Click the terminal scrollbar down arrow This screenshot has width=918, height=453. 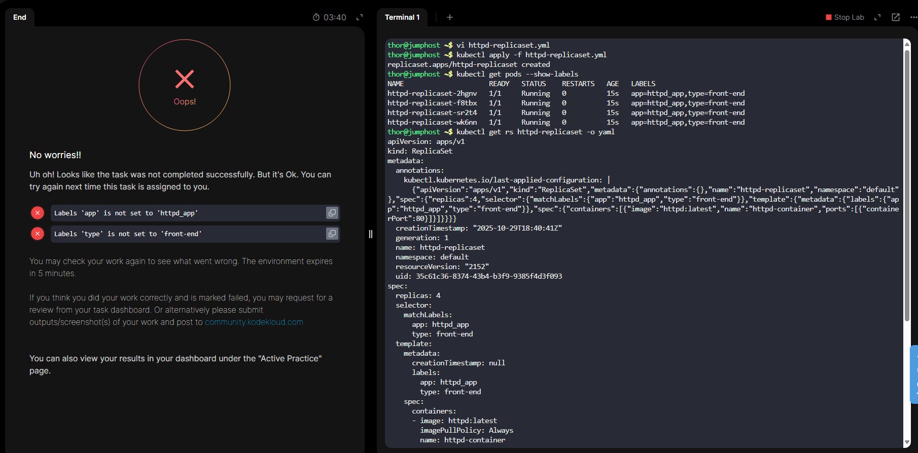(907, 443)
